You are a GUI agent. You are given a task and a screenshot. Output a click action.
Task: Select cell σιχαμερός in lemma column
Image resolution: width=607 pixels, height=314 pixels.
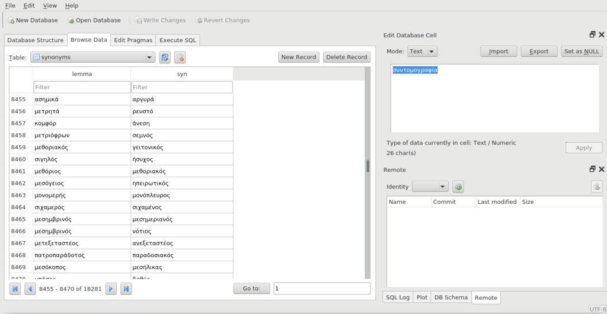pyautogui.click(x=82, y=207)
